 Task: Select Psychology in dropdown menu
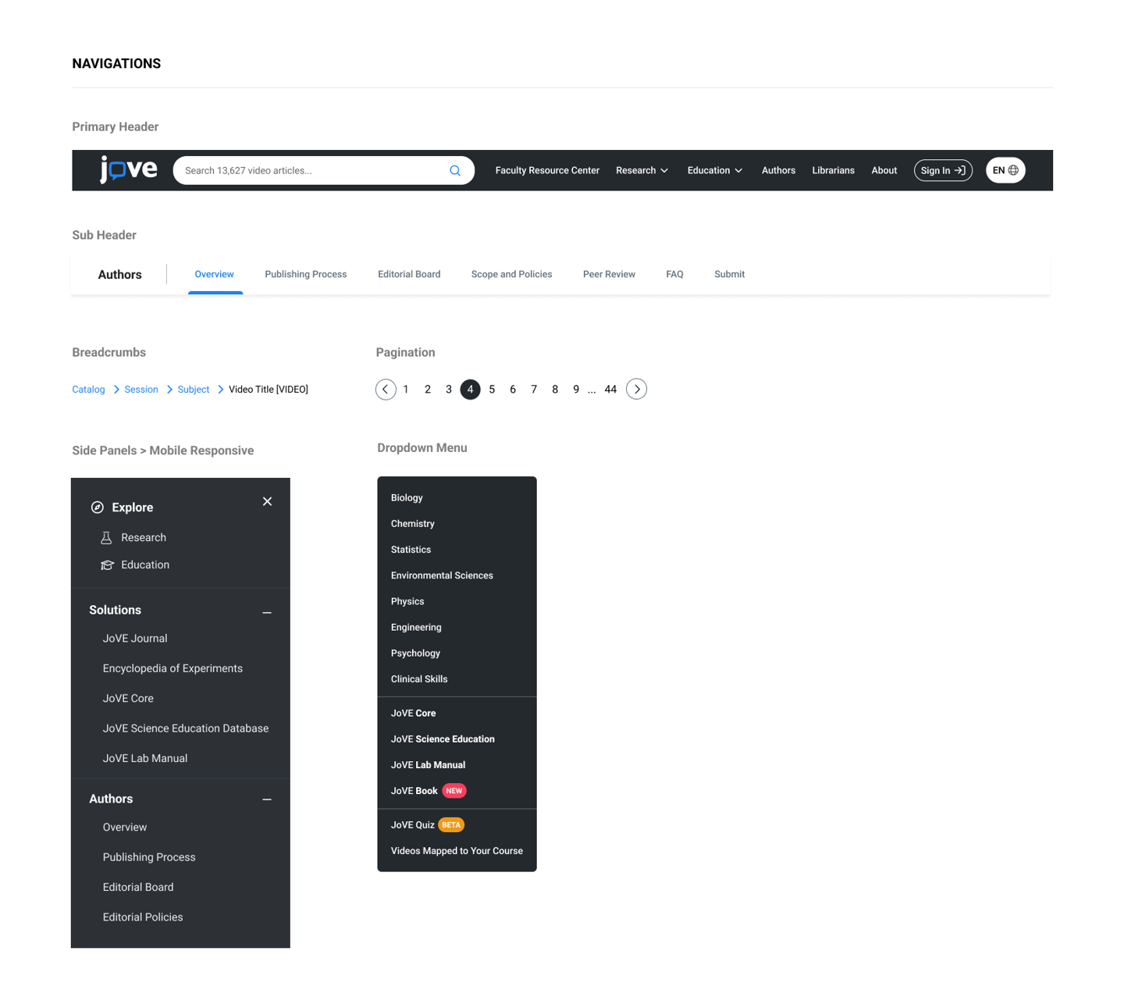tap(415, 653)
